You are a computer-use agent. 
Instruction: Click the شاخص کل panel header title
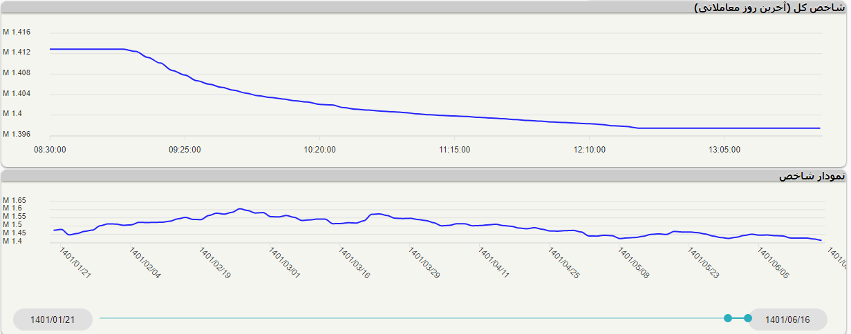point(769,8)
